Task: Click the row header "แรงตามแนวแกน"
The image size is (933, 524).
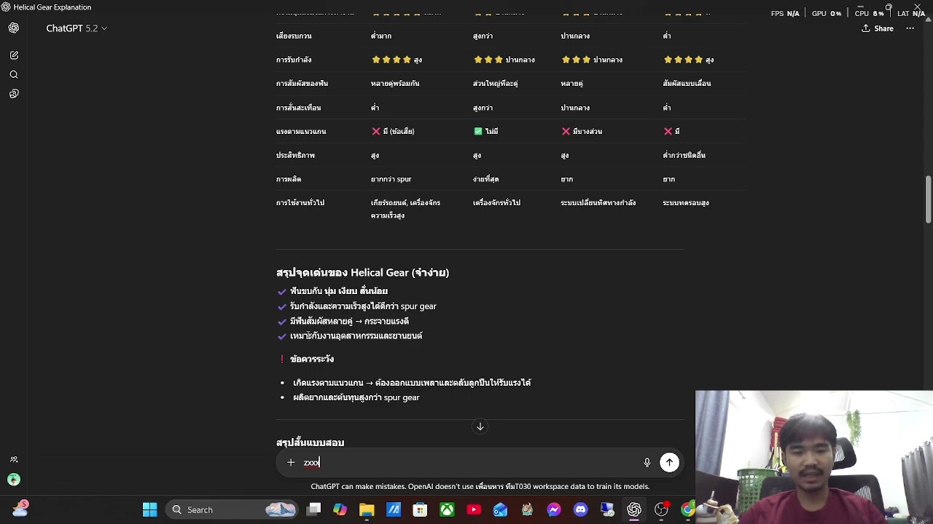Action: tap(301, 132)
